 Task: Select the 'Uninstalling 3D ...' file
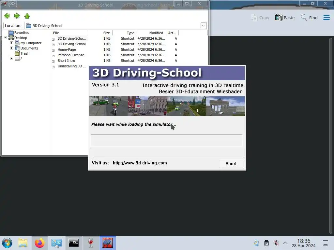[x=71, y=66]
